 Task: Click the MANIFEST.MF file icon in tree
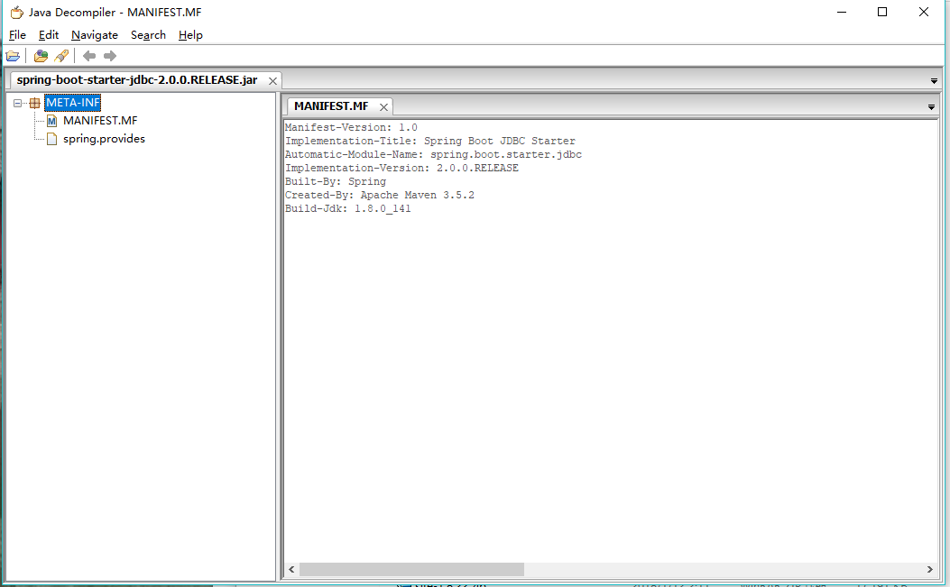(52, 121)
